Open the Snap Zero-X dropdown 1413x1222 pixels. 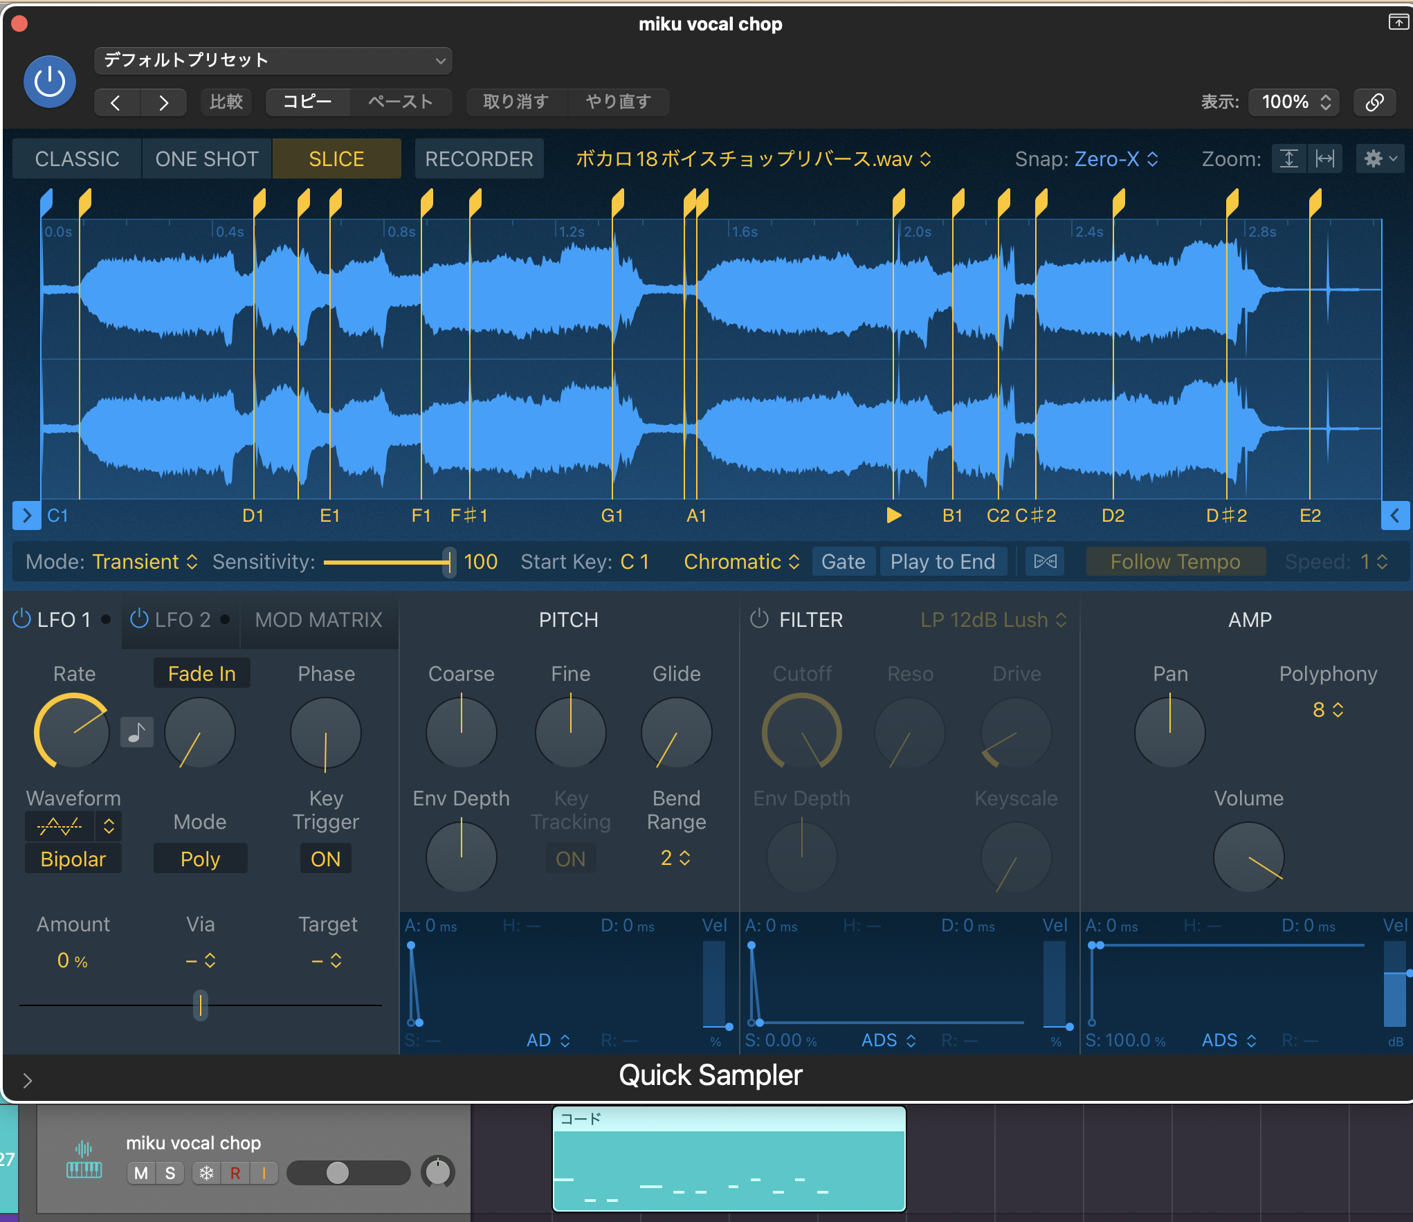(1115, 159)
